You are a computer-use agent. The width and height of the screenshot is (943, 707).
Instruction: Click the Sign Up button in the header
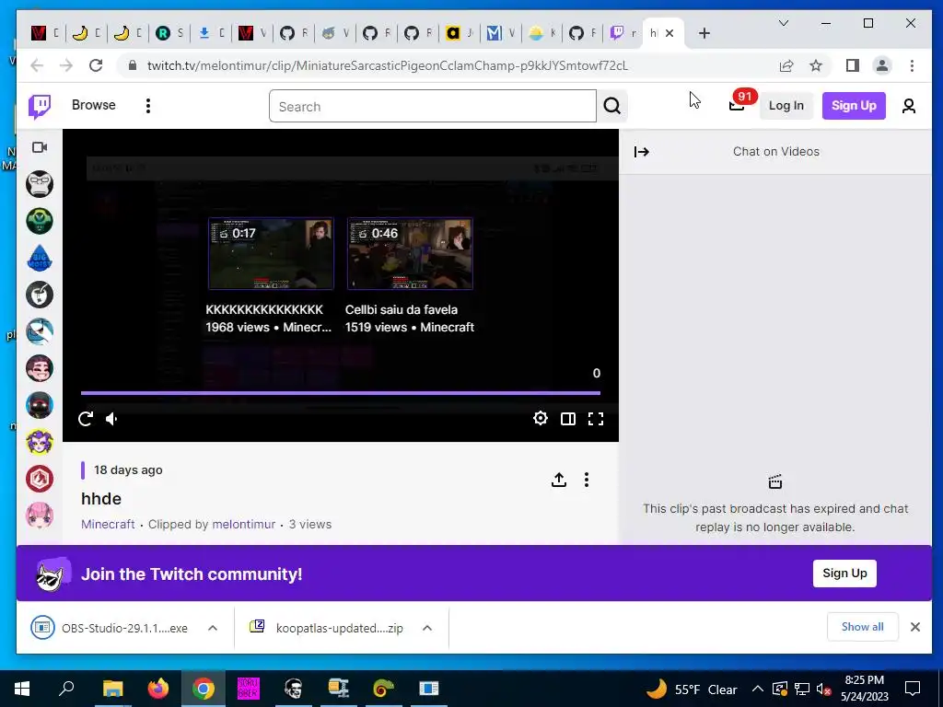pos(854,106)
